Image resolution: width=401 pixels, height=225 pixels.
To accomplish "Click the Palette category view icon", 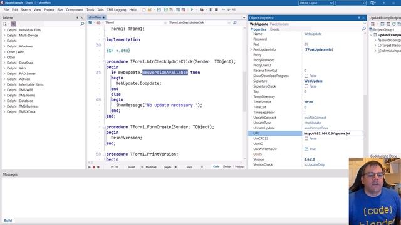I will click(13, 24).
